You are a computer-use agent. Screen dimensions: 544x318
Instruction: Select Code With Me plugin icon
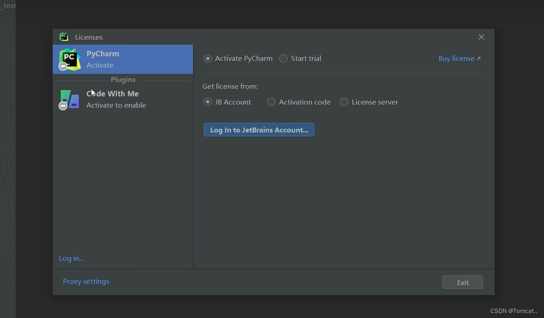coord(69,100)
